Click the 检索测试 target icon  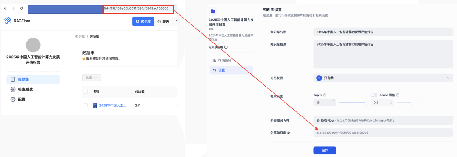point(13,89)
